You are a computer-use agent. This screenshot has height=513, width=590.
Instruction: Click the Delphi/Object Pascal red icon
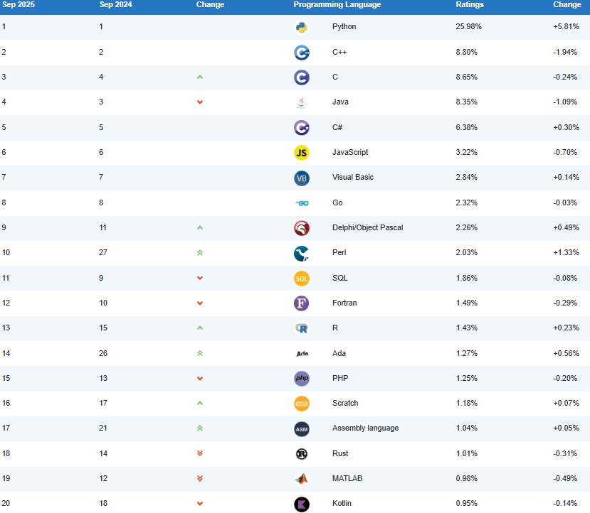tap(302, 228)
